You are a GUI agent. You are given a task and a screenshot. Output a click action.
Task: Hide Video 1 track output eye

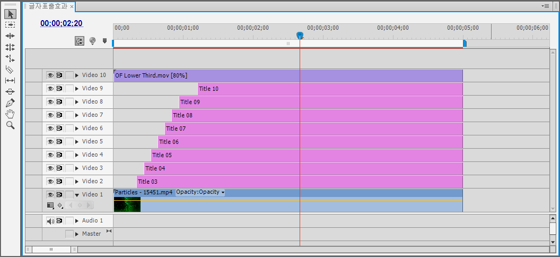click(50, 194)
